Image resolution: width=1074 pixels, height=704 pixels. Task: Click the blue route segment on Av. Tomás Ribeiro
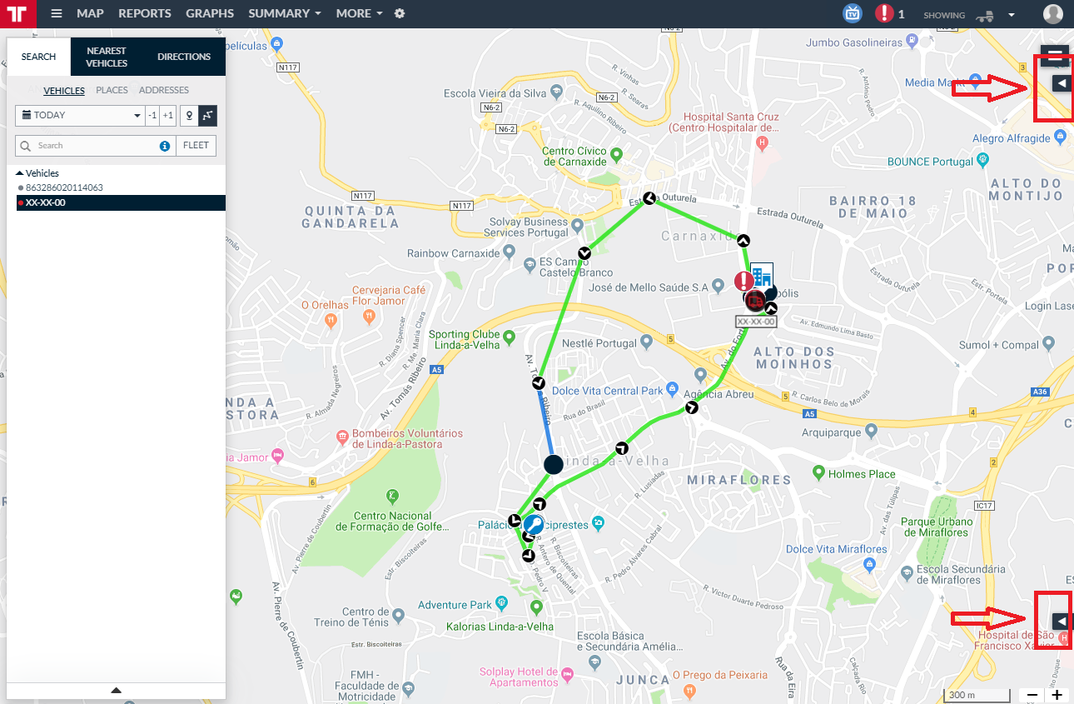[547, 423]
